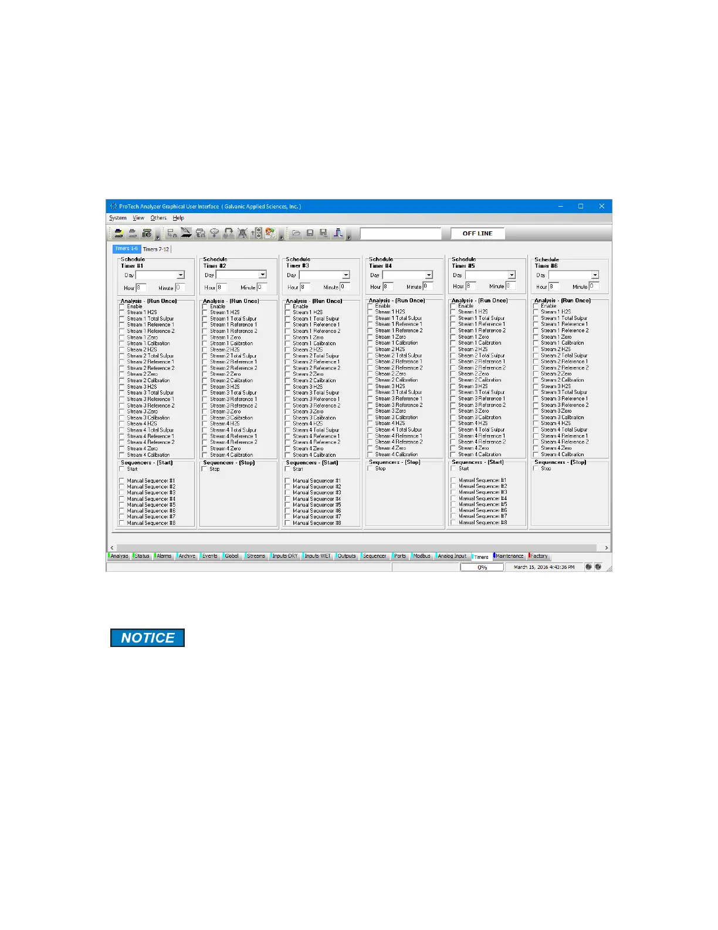Select the Timers 1-6 tab
Screen dimensions: 718x930
tap(127, 249)
